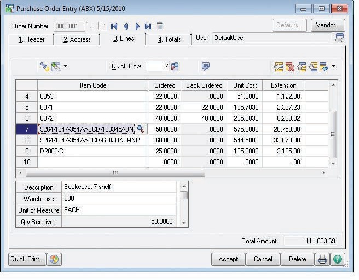Click the grid vertical scrollbar thumb
Viewport: 359px width, 280px height.
[x=333, y=134]
